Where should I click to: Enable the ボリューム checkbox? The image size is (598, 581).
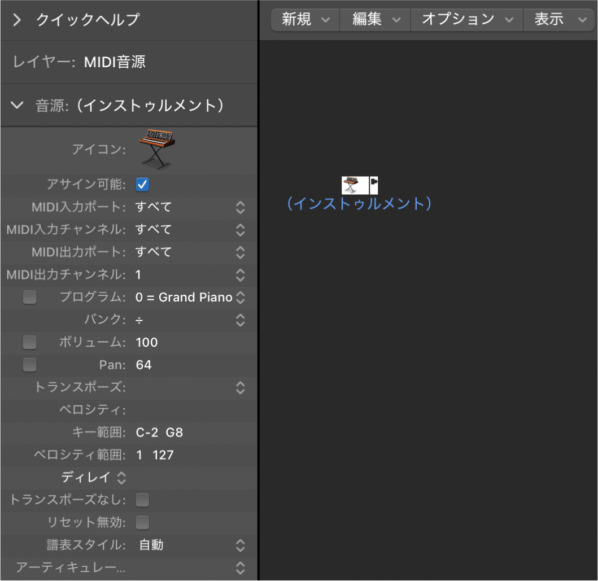pos(29,342)
